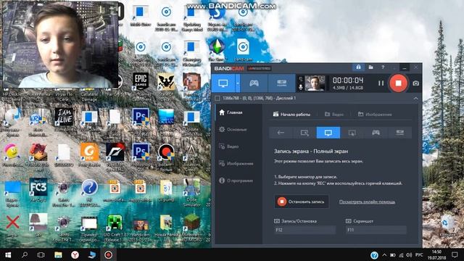
Task: Select the highlighted fullscreen monitor mode icon
Action: tap(328, 133)
